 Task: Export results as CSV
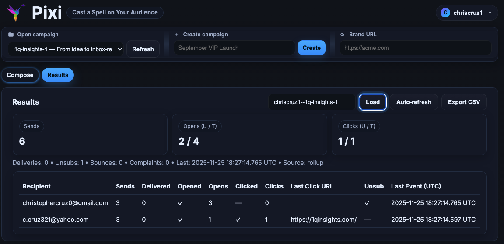[464, 102]
